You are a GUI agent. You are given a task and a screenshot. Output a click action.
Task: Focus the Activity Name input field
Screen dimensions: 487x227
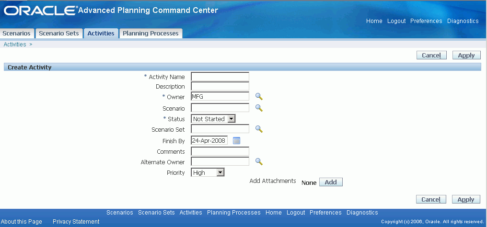coord(220,76)
